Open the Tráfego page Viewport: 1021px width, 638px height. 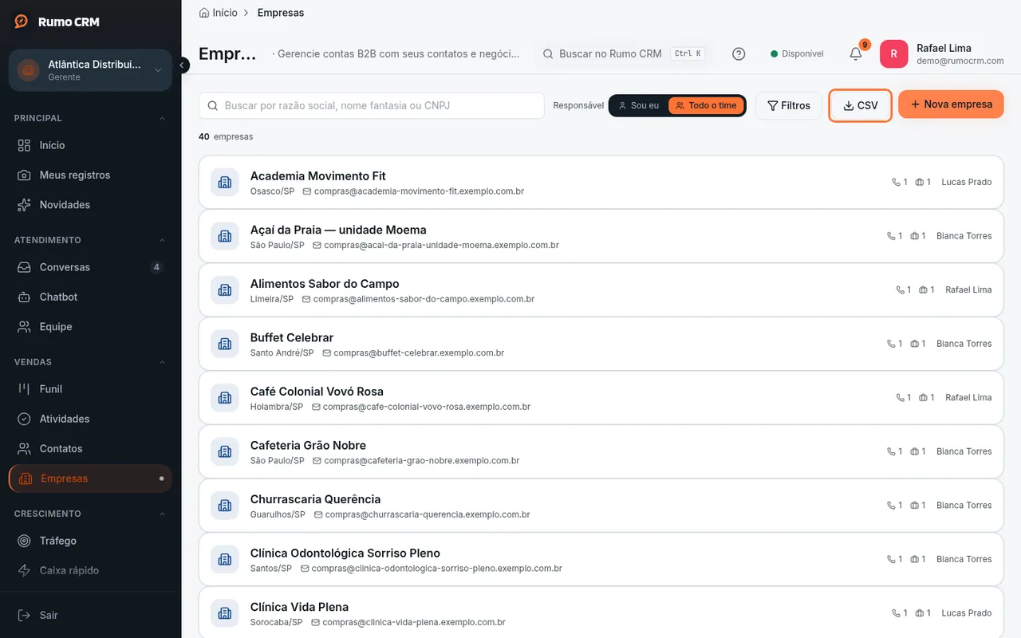tap(90, 541)
